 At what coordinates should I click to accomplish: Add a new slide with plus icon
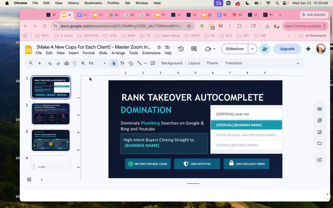point(40,63)
